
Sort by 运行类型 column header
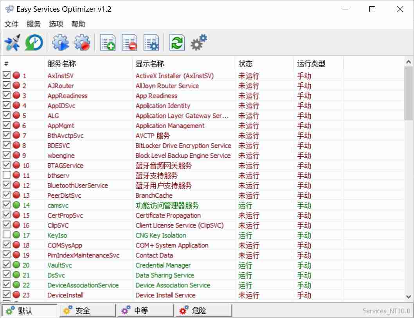click(319, 64)
